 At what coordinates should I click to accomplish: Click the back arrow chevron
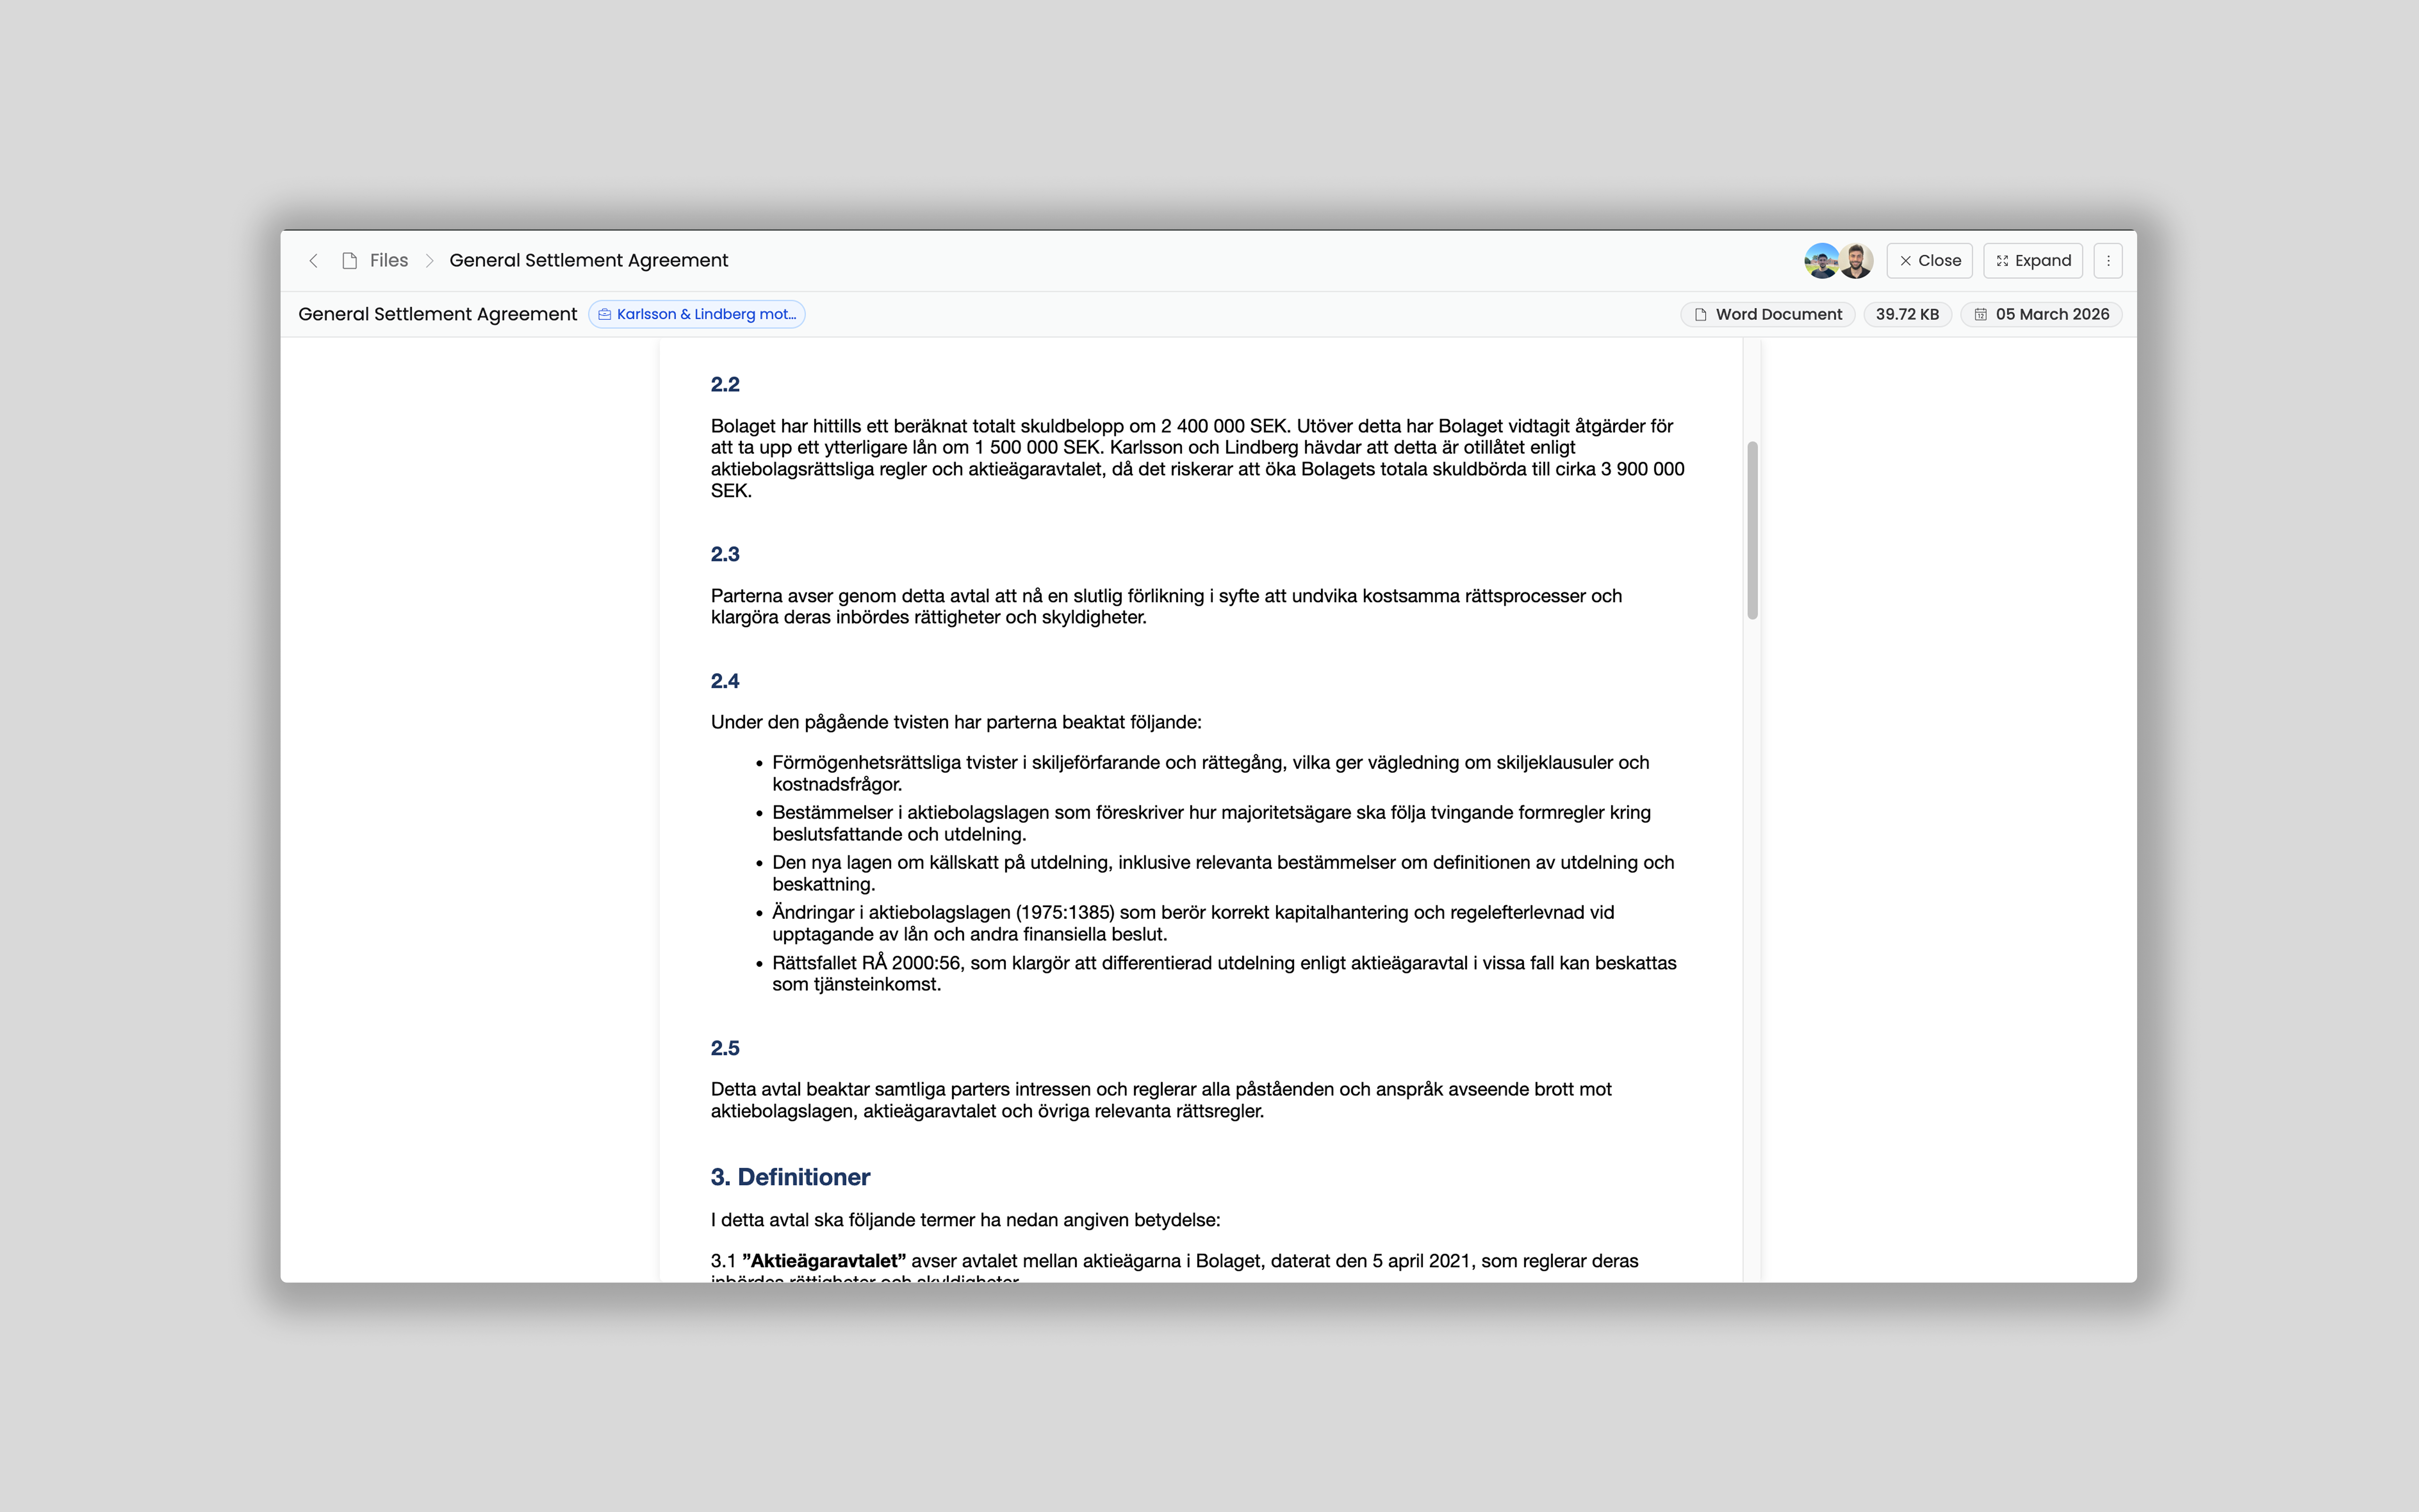tap(314, 261)
